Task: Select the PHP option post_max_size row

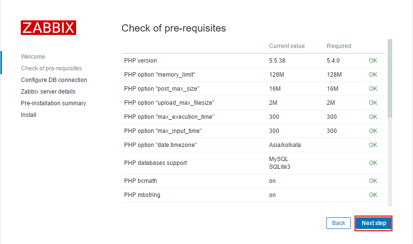Action: point(254,89)
